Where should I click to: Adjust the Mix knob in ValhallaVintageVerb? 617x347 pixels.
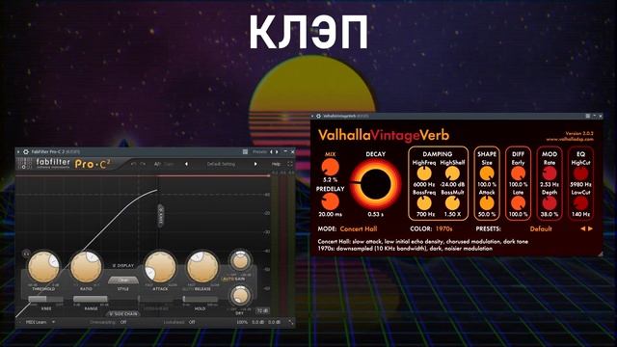point(330,167)
